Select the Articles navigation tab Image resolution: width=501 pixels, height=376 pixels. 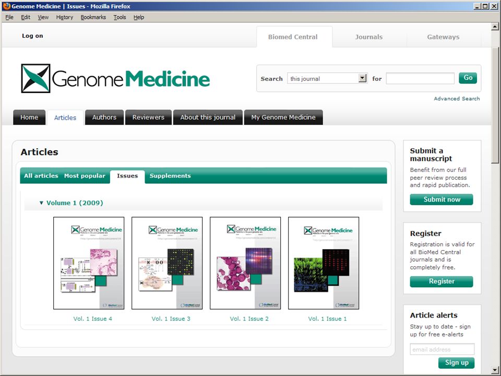[x=65, y=118]
